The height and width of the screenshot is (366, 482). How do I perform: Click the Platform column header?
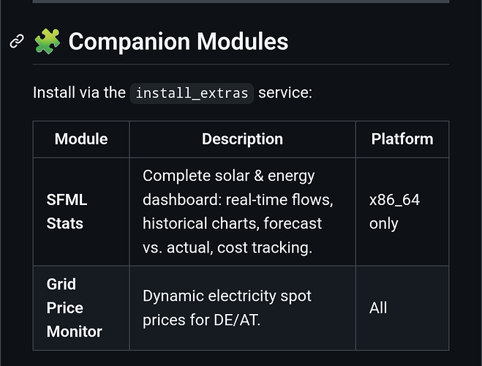402,139
